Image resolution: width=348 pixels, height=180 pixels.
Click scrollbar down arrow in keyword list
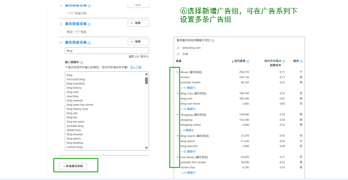[146, 147]
